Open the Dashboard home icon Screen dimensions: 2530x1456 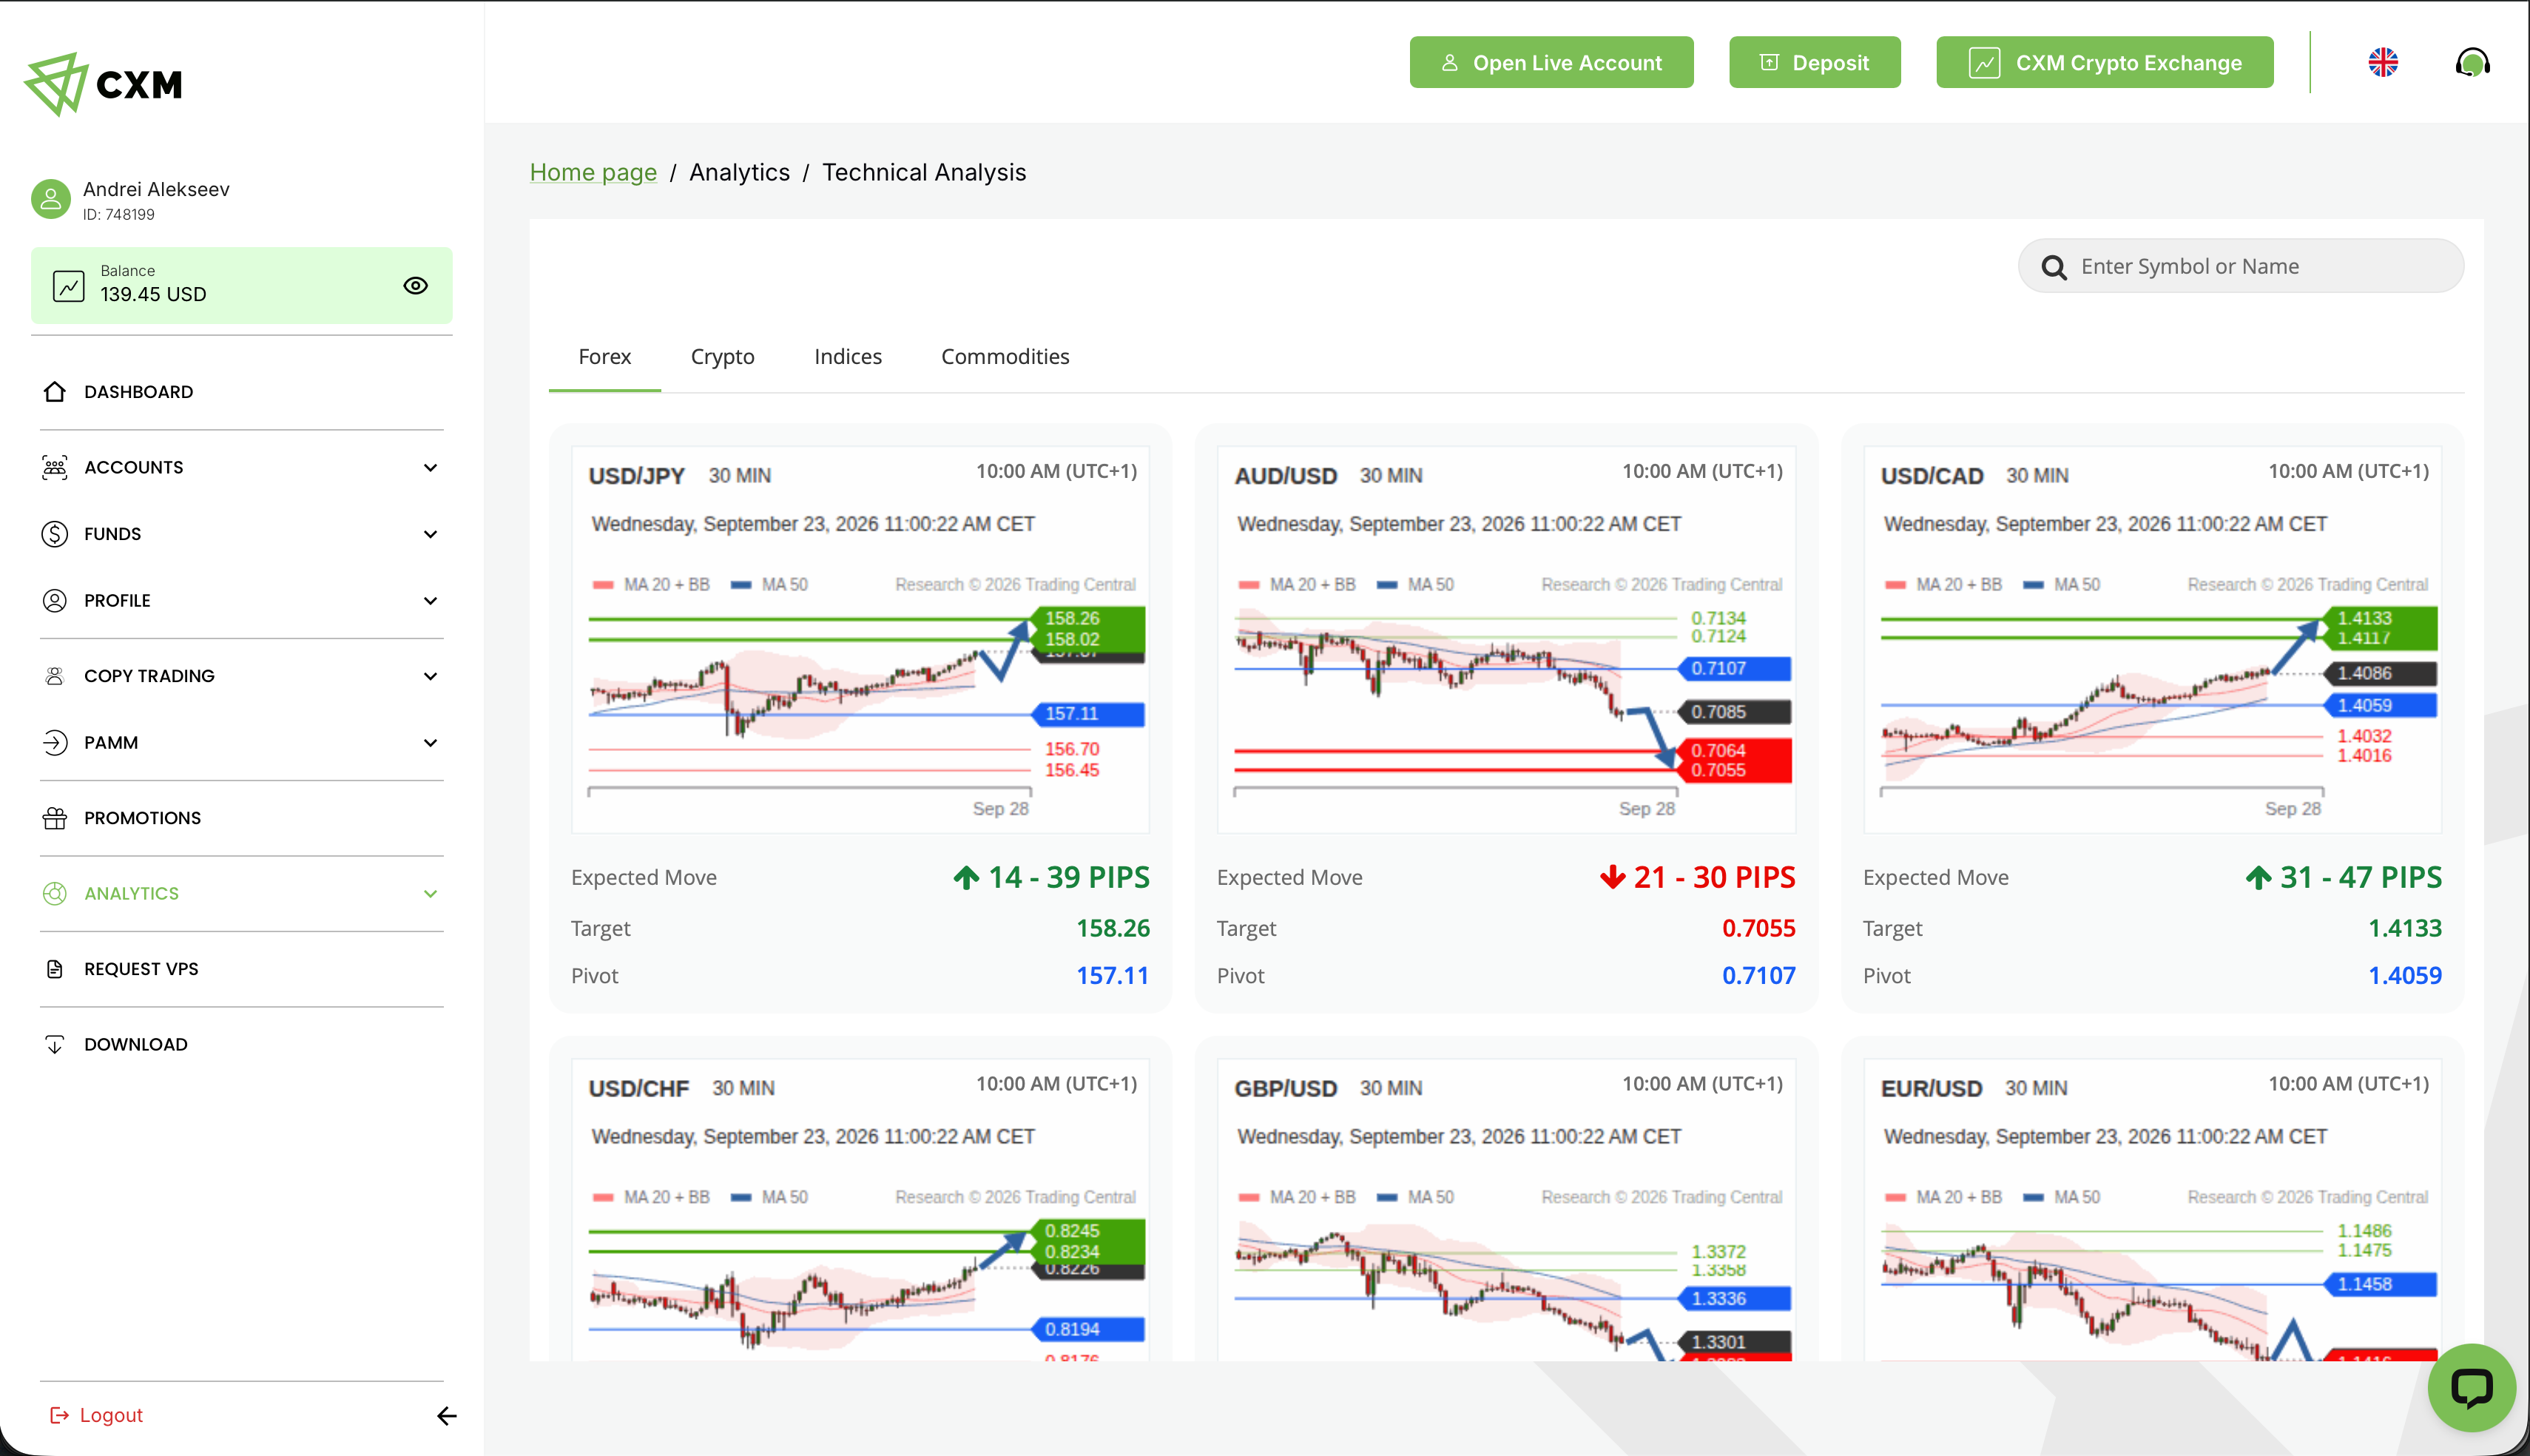coord(55,391)
